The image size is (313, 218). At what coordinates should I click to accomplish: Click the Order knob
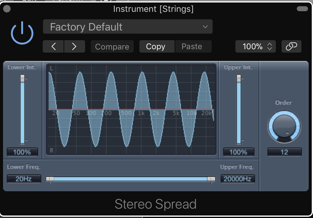point(284,126)
